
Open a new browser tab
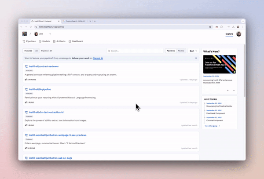(x=95, y=21)
